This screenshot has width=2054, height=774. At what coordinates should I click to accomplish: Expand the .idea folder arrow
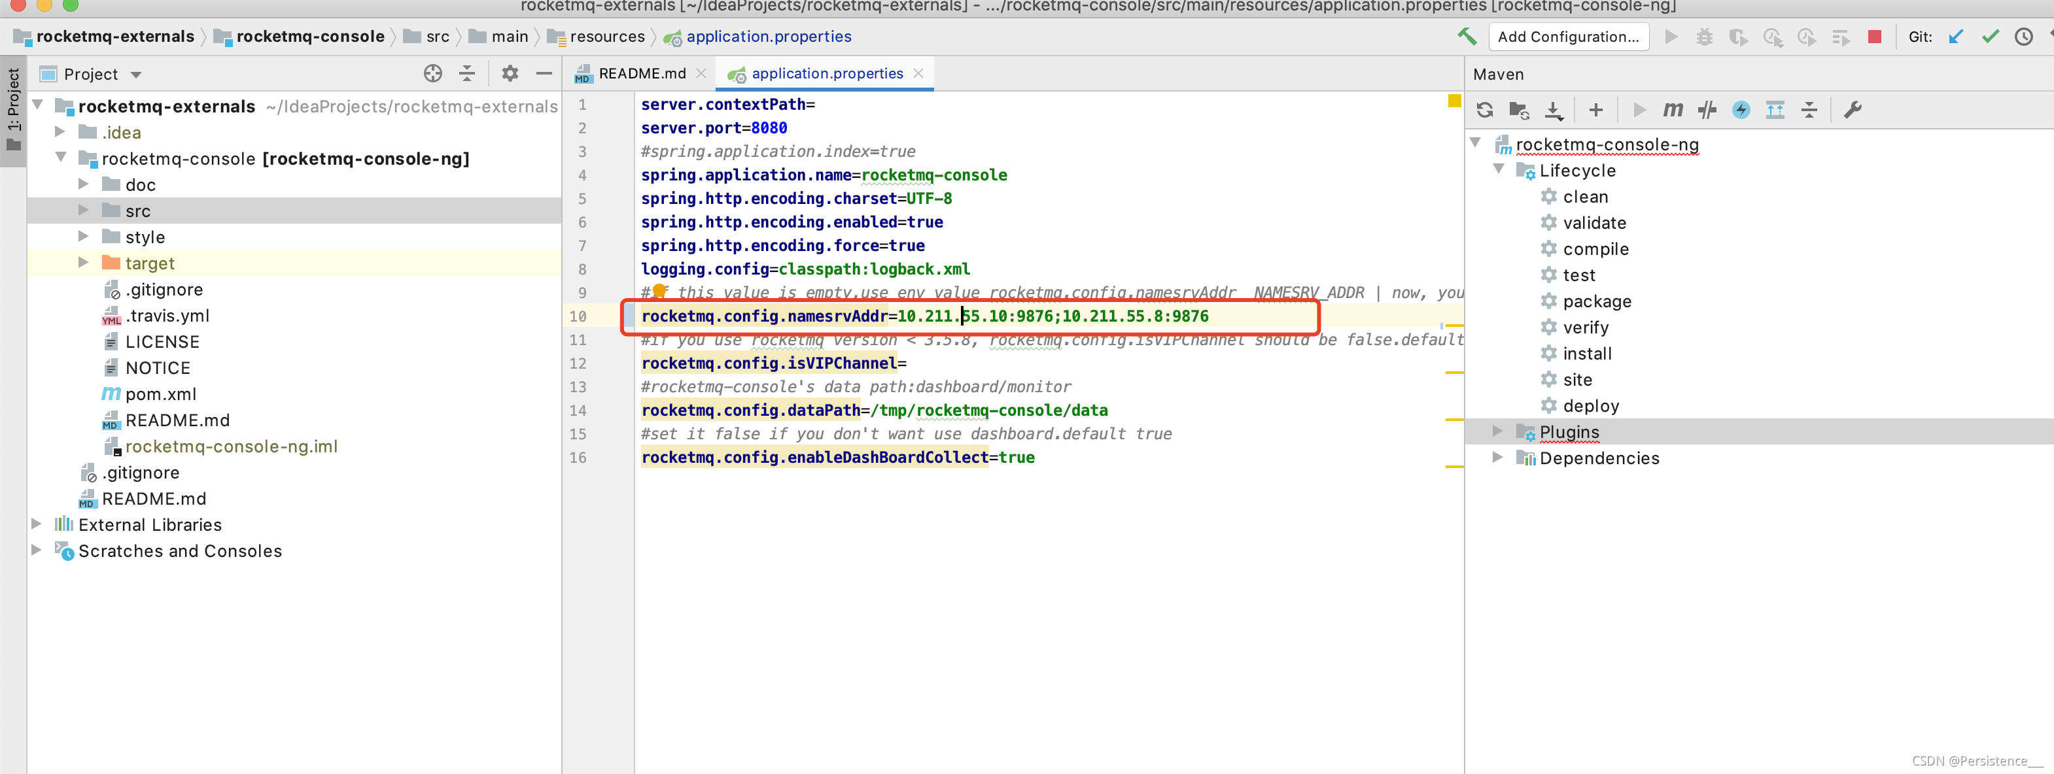[60, 131]
